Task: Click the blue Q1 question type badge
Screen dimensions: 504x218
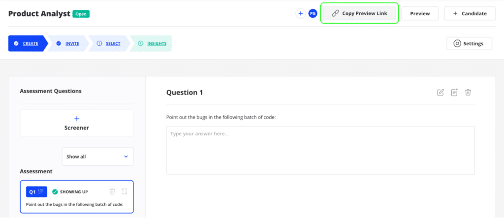Action: tap(36, 192)
